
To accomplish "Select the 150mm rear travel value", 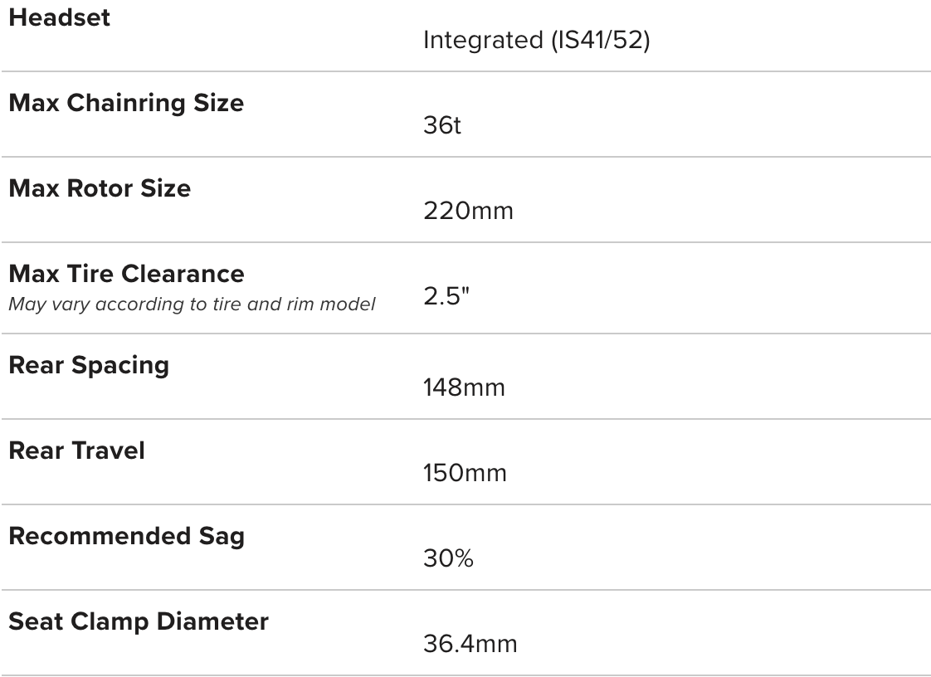I will point(465,473).
